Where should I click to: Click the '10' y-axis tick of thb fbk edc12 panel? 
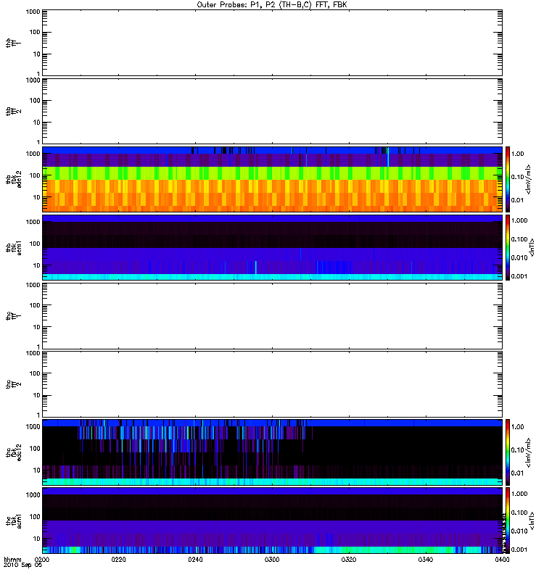(37, 197)
